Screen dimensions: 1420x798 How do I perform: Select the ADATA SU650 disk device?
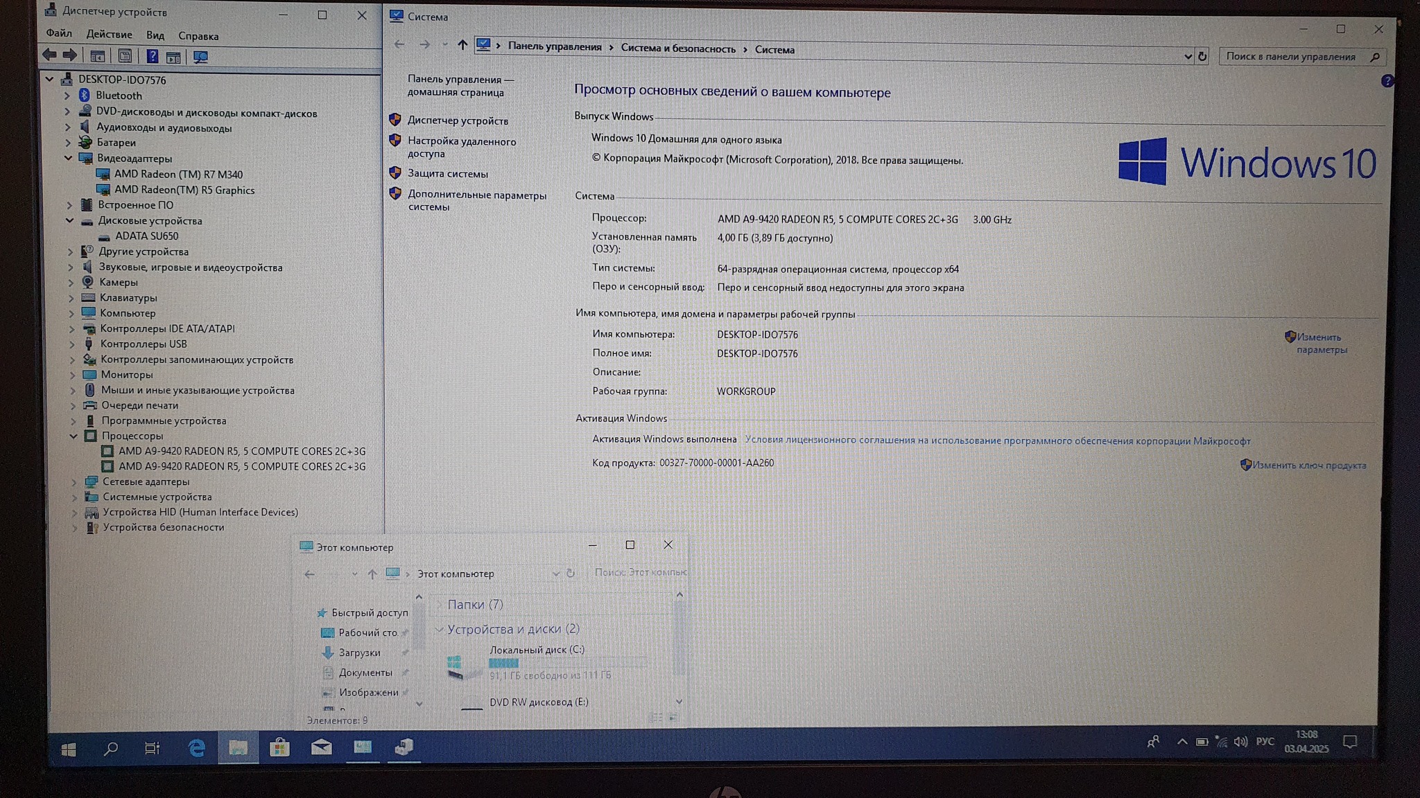[146, 236]
